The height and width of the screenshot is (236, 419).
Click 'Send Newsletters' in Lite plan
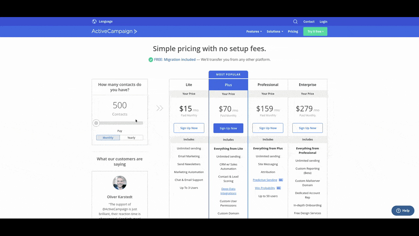189,164
